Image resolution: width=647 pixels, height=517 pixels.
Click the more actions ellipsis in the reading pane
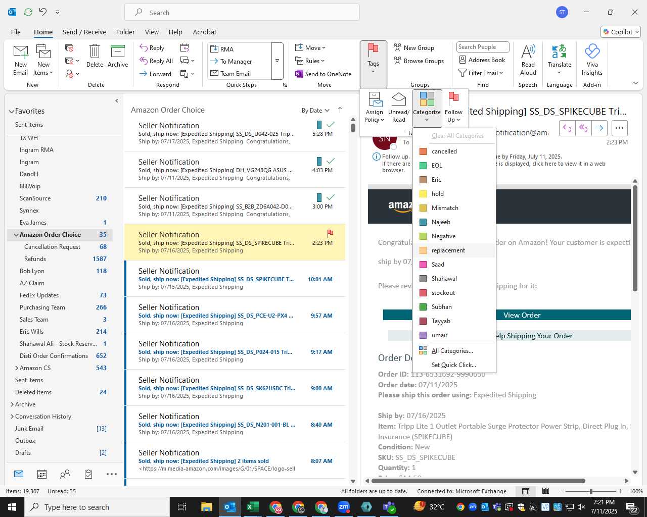(620, 128)
